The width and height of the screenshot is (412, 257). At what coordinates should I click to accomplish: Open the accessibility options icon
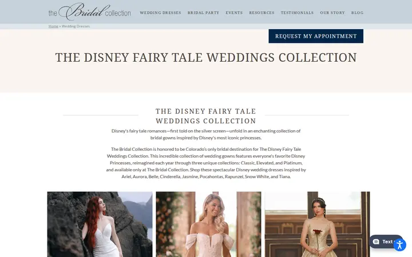(399, 245)
